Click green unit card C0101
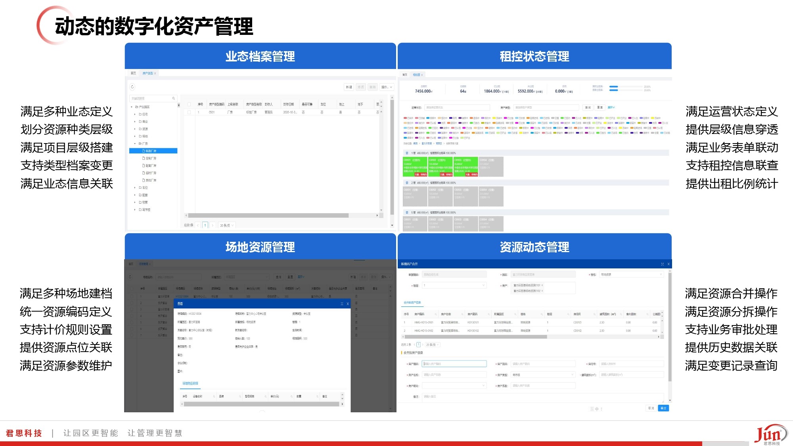The width and height of the screenshot is (793, 446). point(415,167)
